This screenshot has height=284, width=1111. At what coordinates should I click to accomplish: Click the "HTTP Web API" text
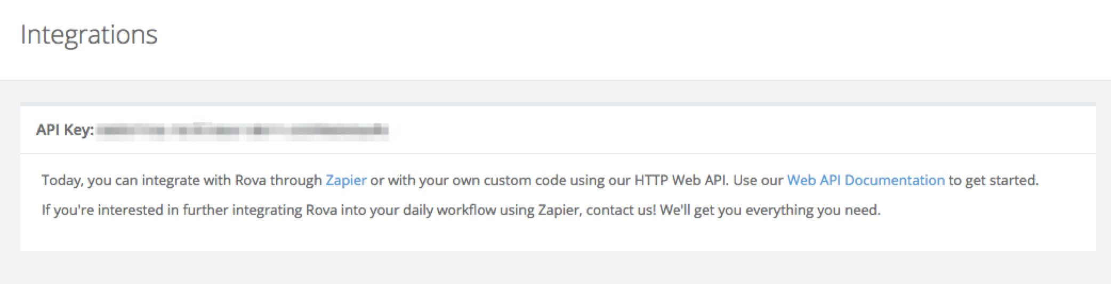681,180
